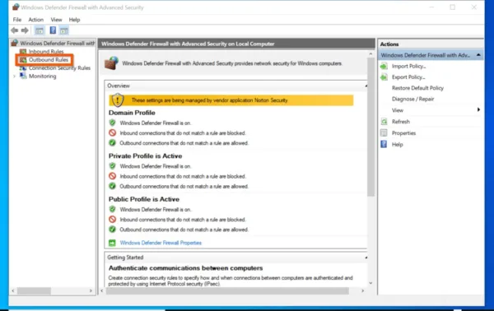Open Help from the toolbar question-mark icon
Image resolution: width=494 pixels, height=311 pixels.
[53, 30]
